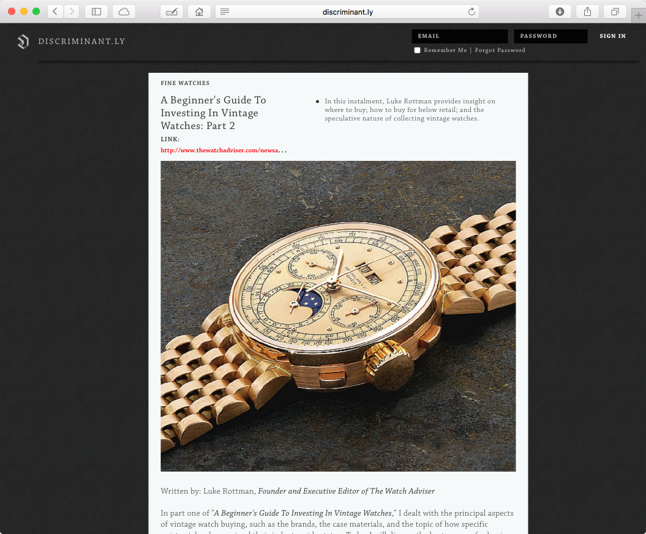Show all tabs overview
Viewport: 646px width, 534px height.
point(615,12)
